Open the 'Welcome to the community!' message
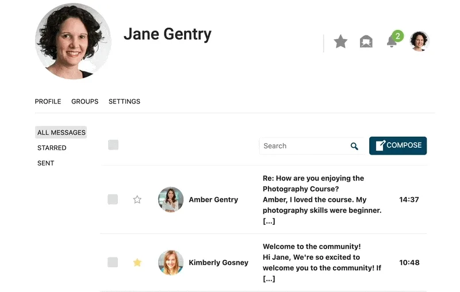460x292 pixels. point(322,262)
